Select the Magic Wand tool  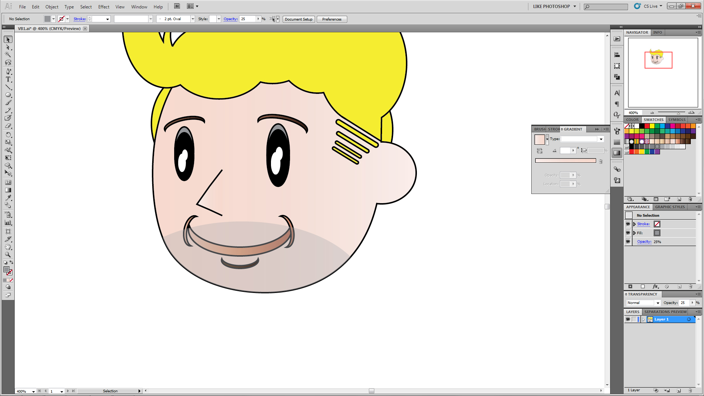[x=8, y=55]
